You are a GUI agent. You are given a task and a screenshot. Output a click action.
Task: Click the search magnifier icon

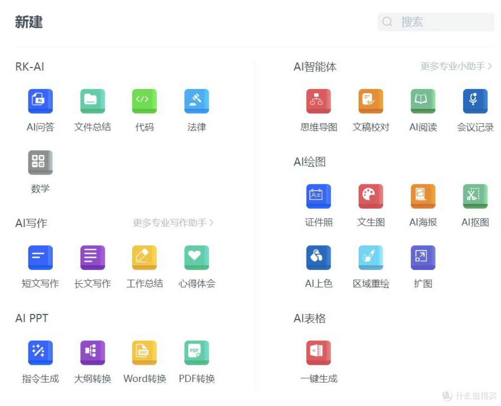tap(387, 22)
